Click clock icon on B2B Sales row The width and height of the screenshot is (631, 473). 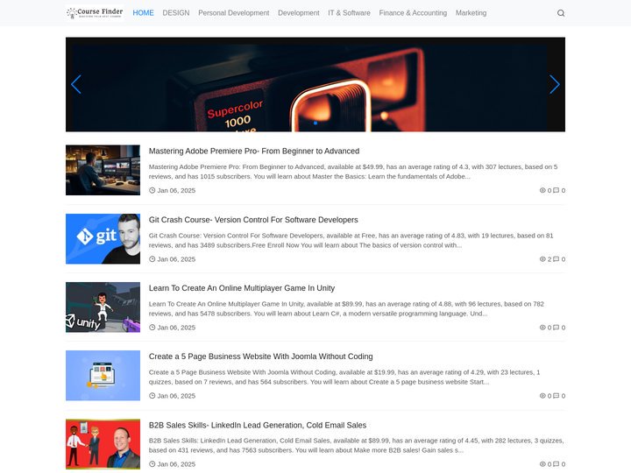tap(152, 464)
